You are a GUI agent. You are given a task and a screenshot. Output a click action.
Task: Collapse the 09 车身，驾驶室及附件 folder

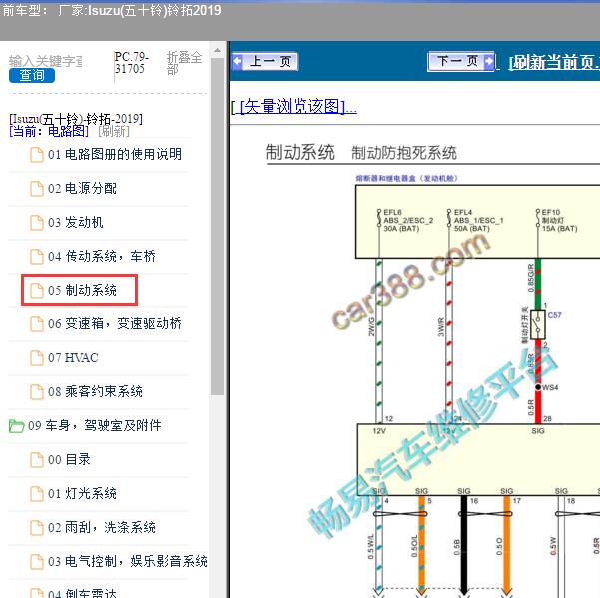(x=95, y=426)
